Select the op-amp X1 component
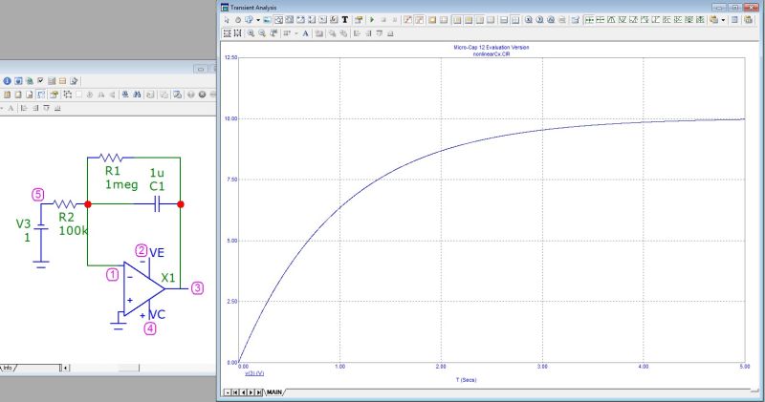This screenshot has width=765, height=402. point(143,288)
